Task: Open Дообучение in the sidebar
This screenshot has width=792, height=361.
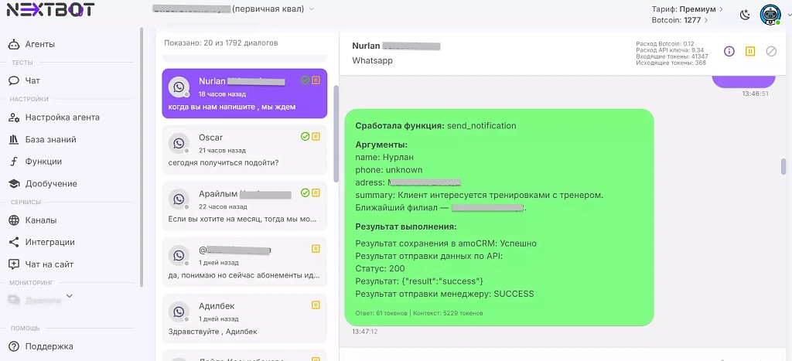Action: click(x=50, y=183)
